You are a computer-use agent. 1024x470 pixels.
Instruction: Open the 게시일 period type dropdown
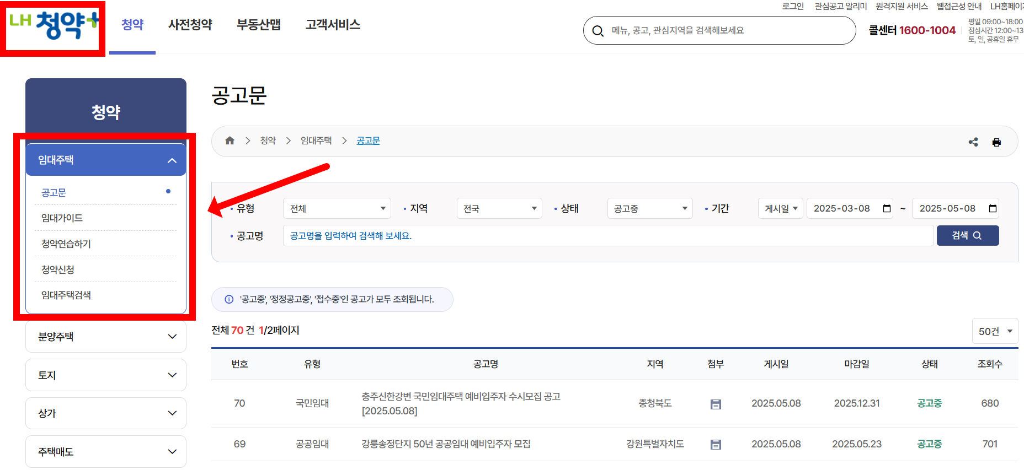point(781,208)
